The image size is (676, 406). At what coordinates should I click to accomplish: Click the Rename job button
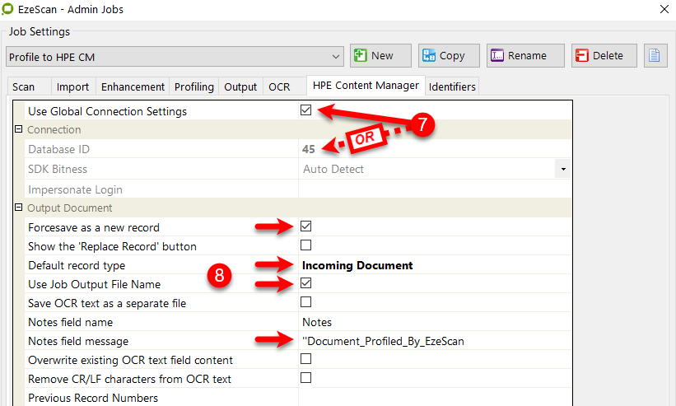coord(524,56)
